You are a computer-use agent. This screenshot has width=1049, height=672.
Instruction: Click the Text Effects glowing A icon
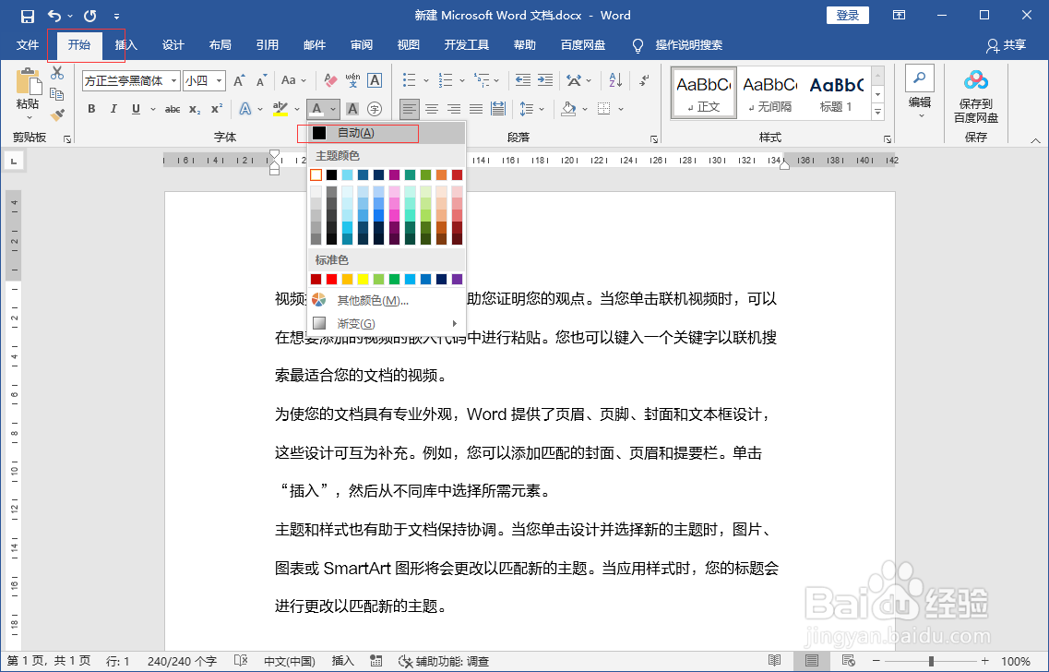pos(245,109)
